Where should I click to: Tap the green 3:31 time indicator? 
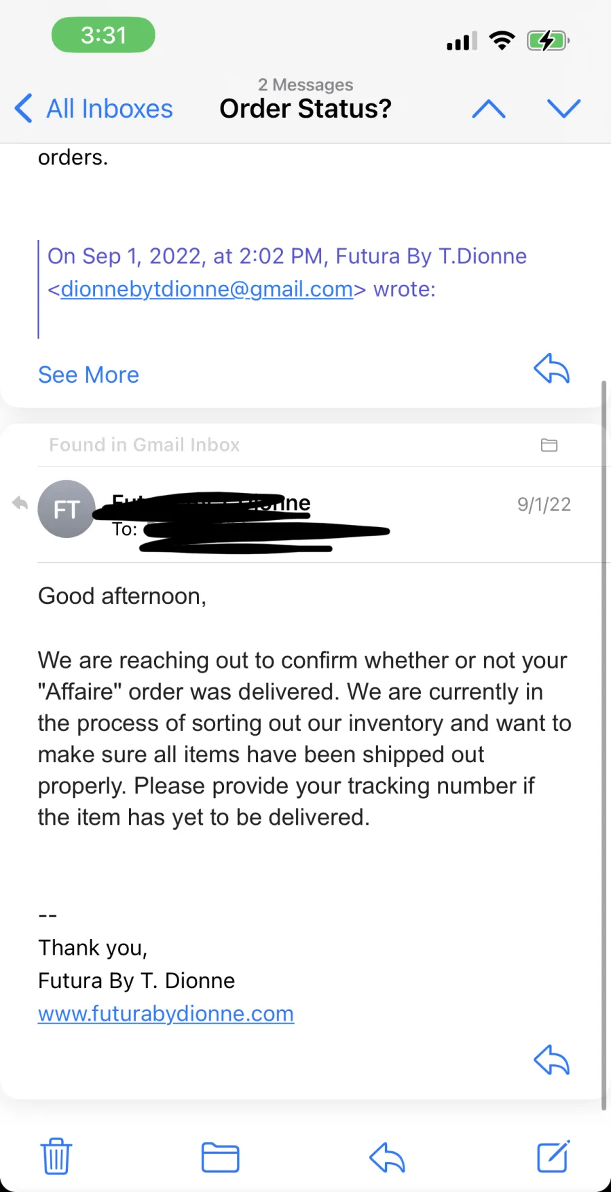(103, 35)
